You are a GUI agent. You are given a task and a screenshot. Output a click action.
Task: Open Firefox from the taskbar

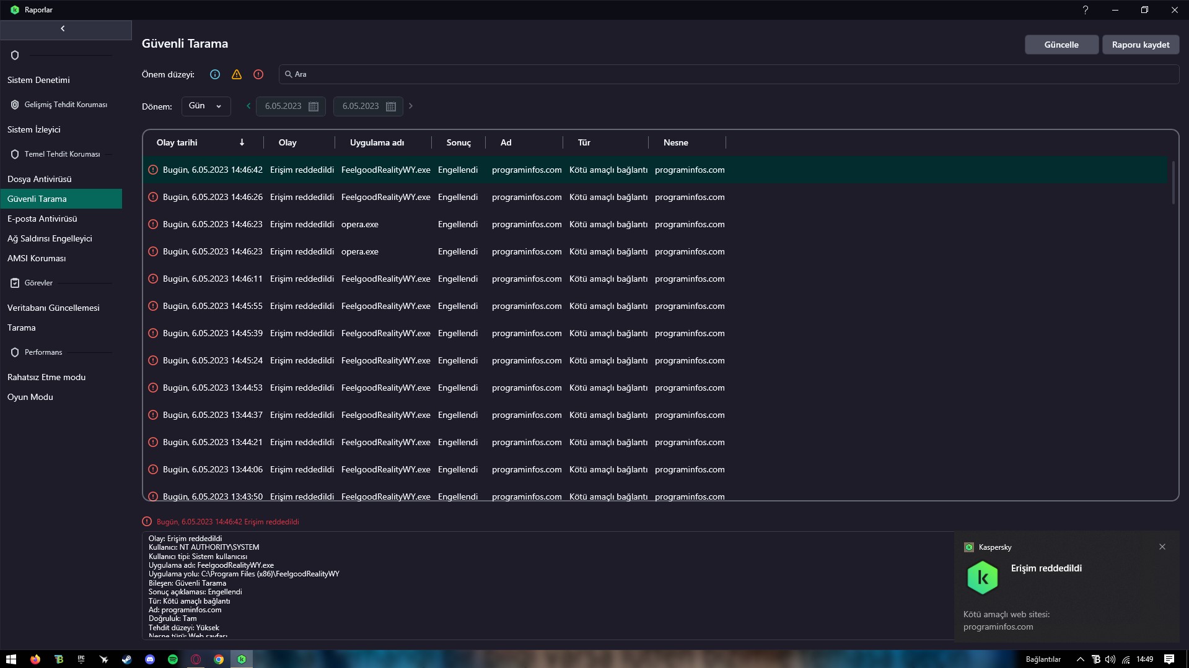click(x=35, y=659)
